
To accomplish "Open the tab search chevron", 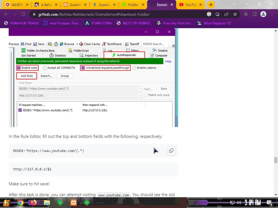I will [x=234, y=4].
